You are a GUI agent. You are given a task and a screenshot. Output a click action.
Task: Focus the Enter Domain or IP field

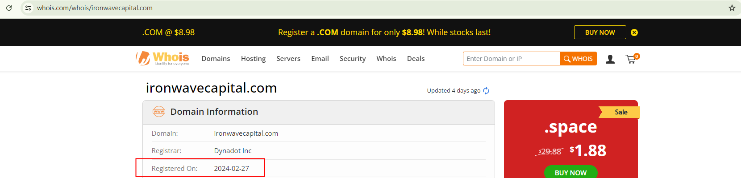pyautogui.click(x=511, y=59)
